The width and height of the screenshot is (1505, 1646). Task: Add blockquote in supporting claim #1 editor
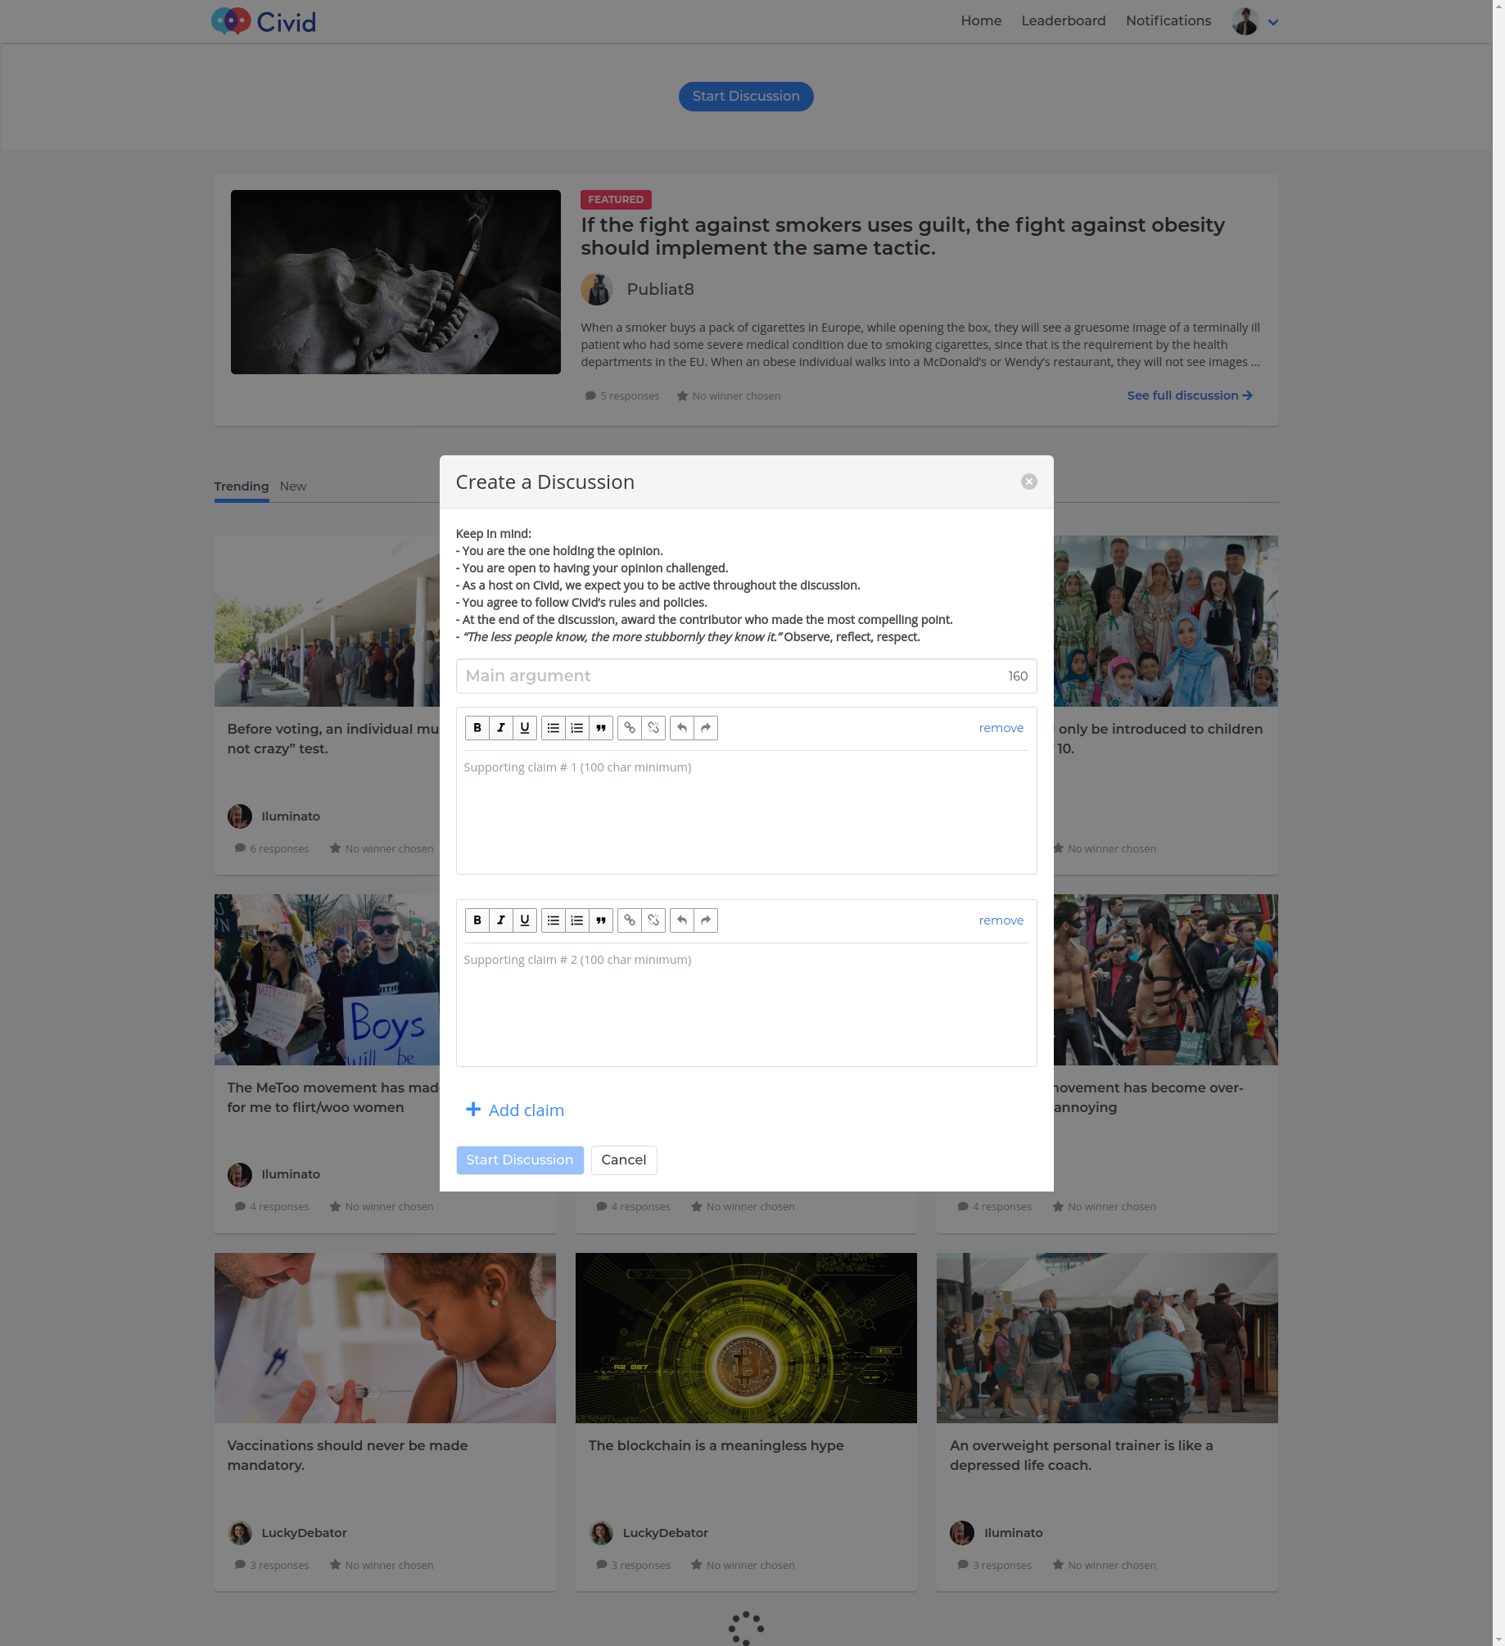(601, 728)
